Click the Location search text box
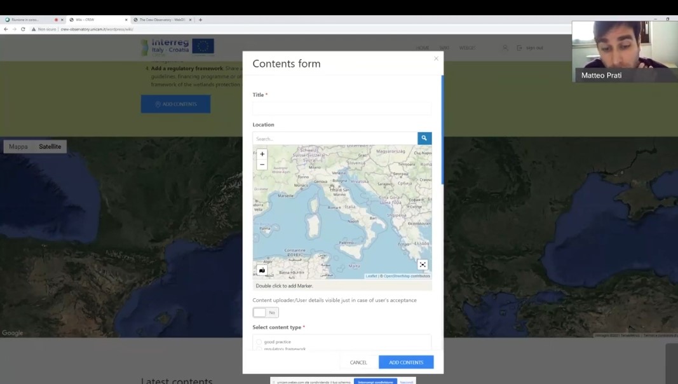Screen dimensions: 678x384 335,139
